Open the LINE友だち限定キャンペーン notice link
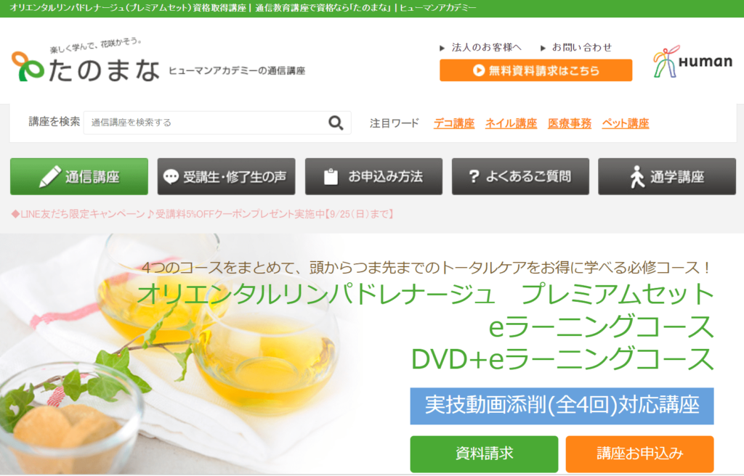 pyautogui.click(x=202, y=214)
